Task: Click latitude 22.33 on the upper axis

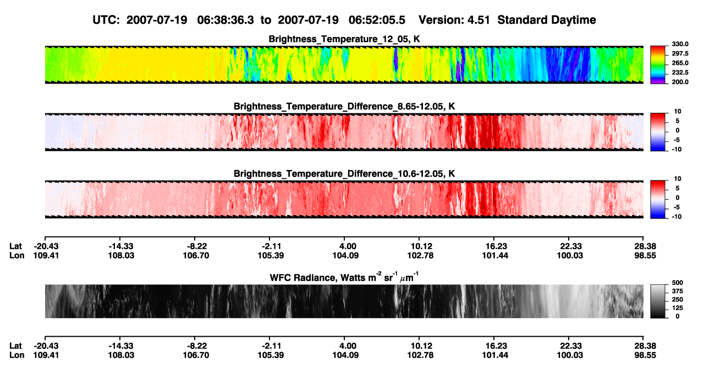Action: coord(569,246)
